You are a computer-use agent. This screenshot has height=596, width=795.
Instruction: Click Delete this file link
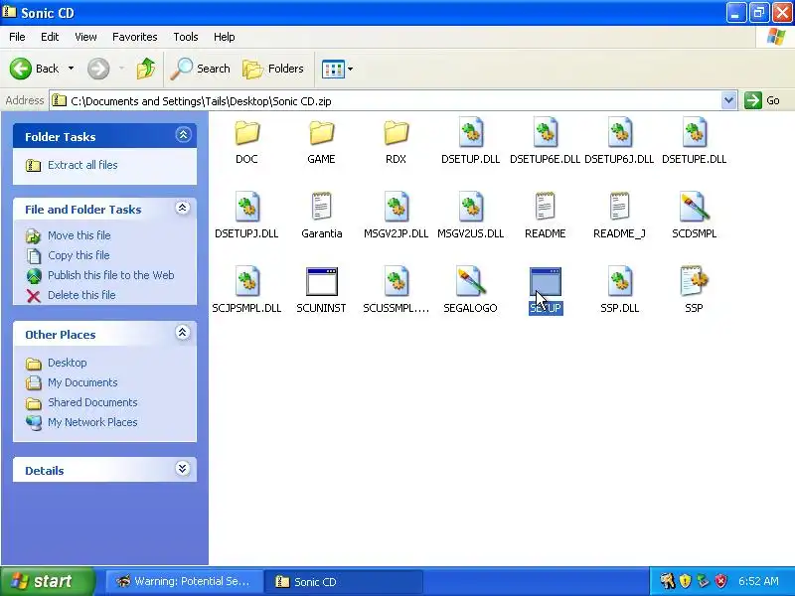tap(81, 295)
